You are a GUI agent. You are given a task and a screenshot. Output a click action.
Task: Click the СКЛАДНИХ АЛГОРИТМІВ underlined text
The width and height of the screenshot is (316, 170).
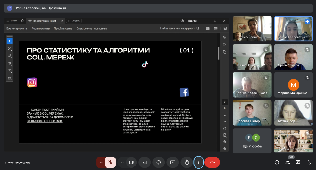[x=45, y=121]
